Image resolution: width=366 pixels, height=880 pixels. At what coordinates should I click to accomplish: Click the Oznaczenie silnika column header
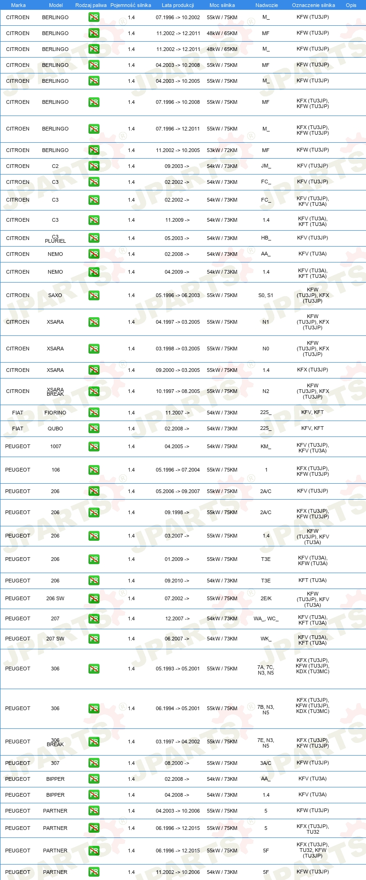click(314, 5)
